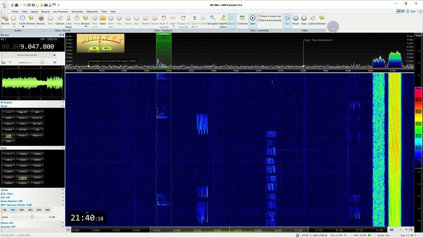Click Play in Data Playback
The height and width of the screenshot is (238, 423).
click(x=119, y=20)
